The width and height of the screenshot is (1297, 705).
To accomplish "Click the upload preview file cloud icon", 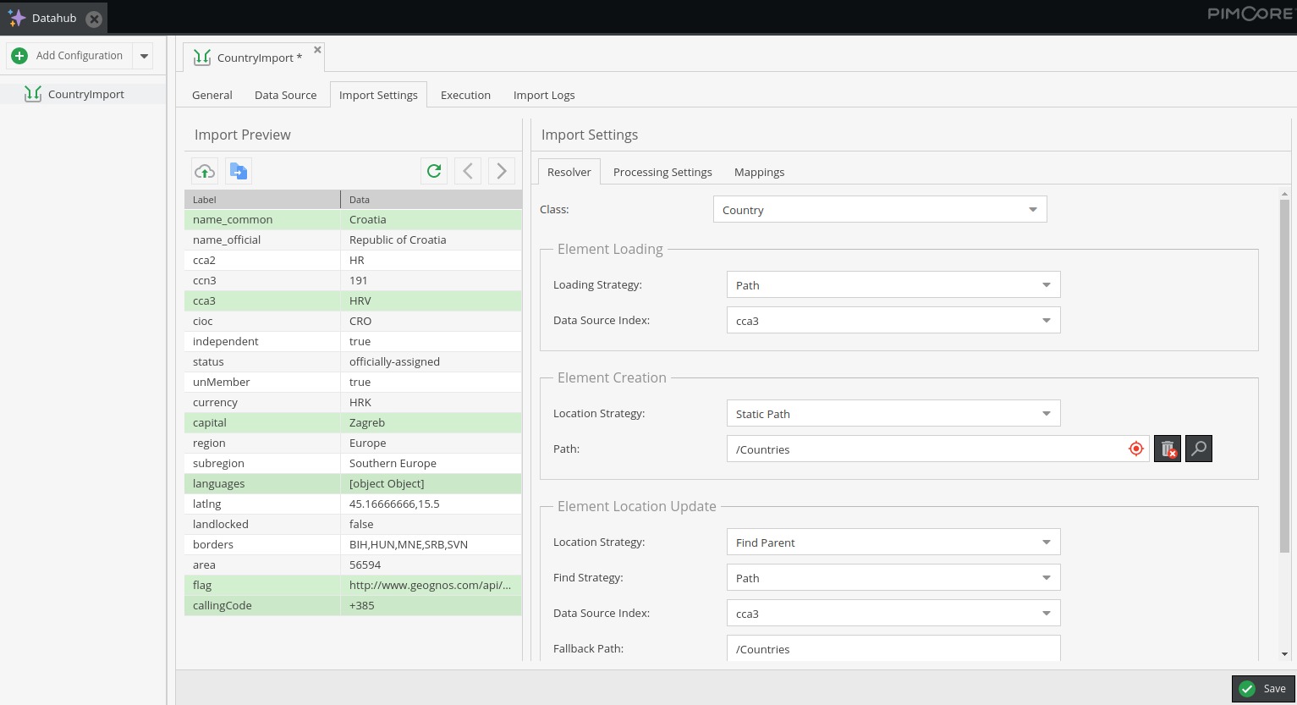I will click(205, 171).
